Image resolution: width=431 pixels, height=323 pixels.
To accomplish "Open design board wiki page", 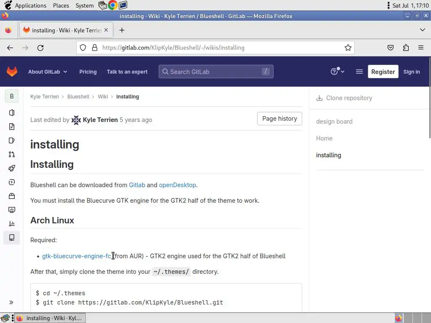I will [334, 122].
